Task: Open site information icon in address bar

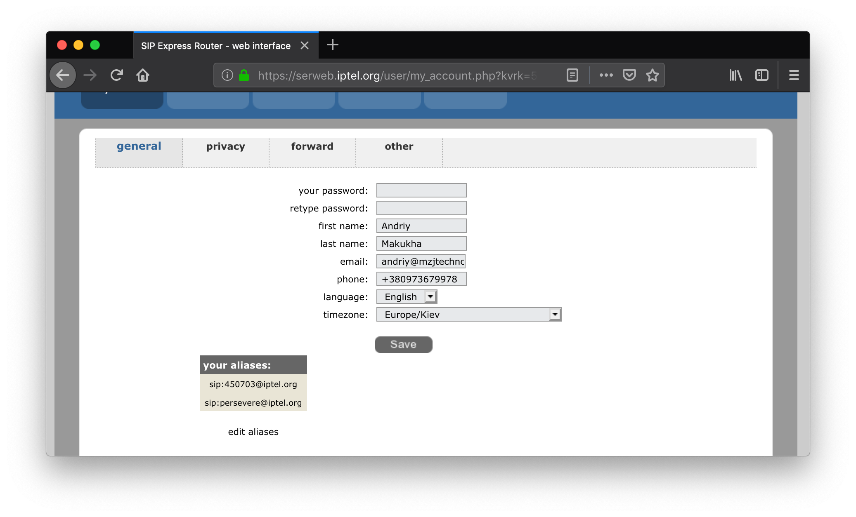Action: pos(227,75)
